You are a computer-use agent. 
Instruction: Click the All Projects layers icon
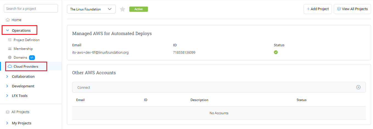(8, 112)
